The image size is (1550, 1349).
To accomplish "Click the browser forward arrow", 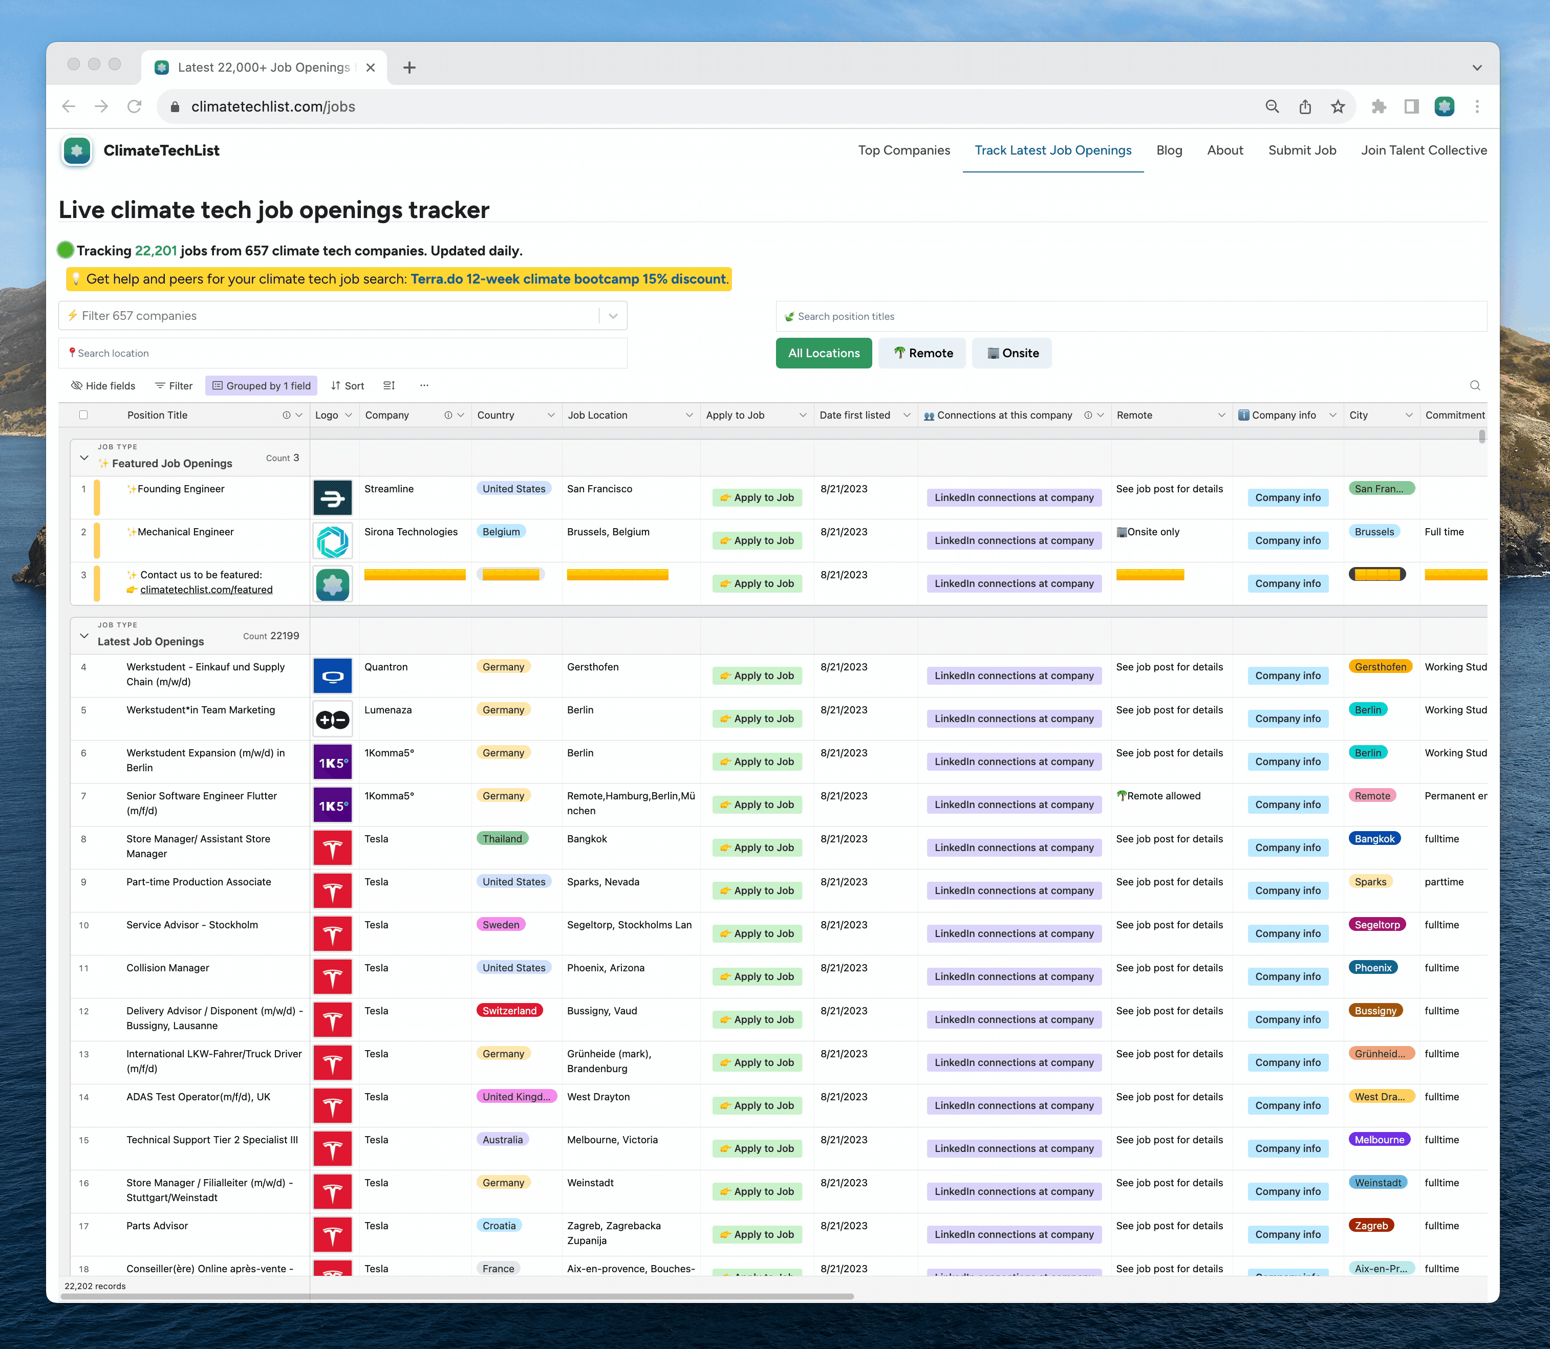I will pos(102,106).
